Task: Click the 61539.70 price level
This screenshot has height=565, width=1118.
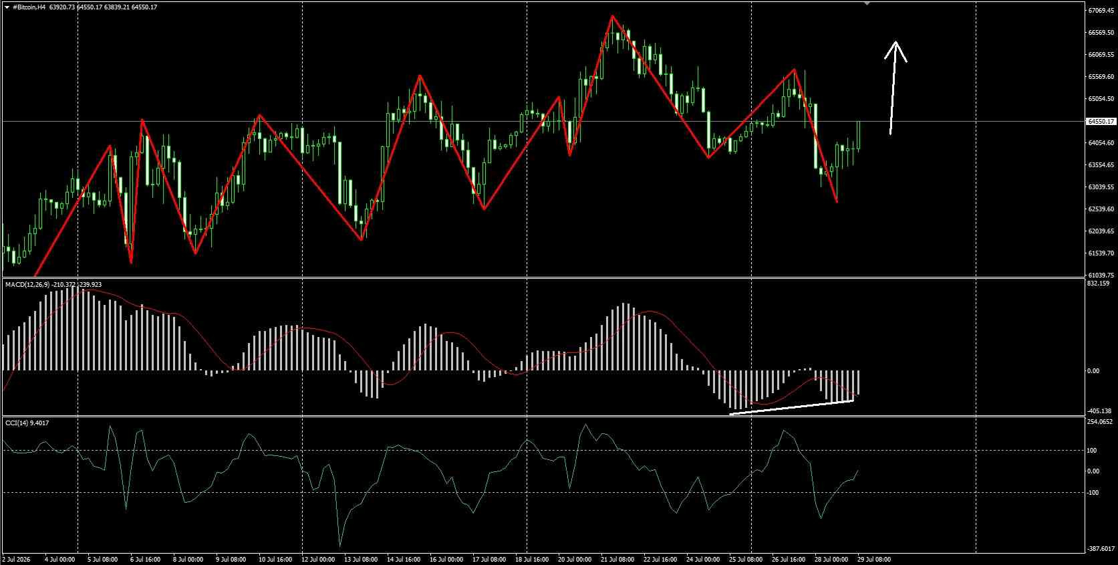Action: [x=1100, y=253]
